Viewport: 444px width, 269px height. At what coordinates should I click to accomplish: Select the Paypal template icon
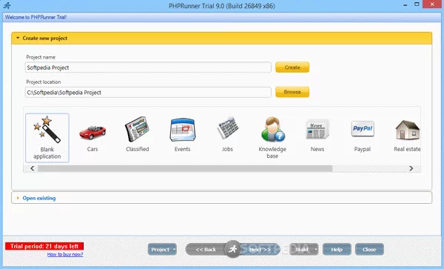[x=363, y=129]
